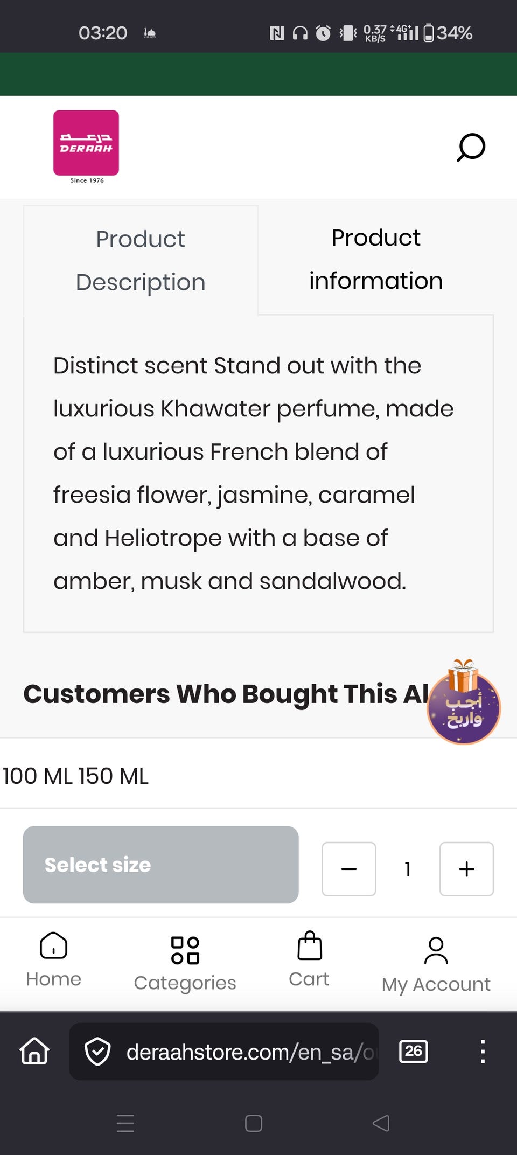Open browser three-dot menu
The width and height of the screenshot is (517, 1155).
[x=483, y=1051]
